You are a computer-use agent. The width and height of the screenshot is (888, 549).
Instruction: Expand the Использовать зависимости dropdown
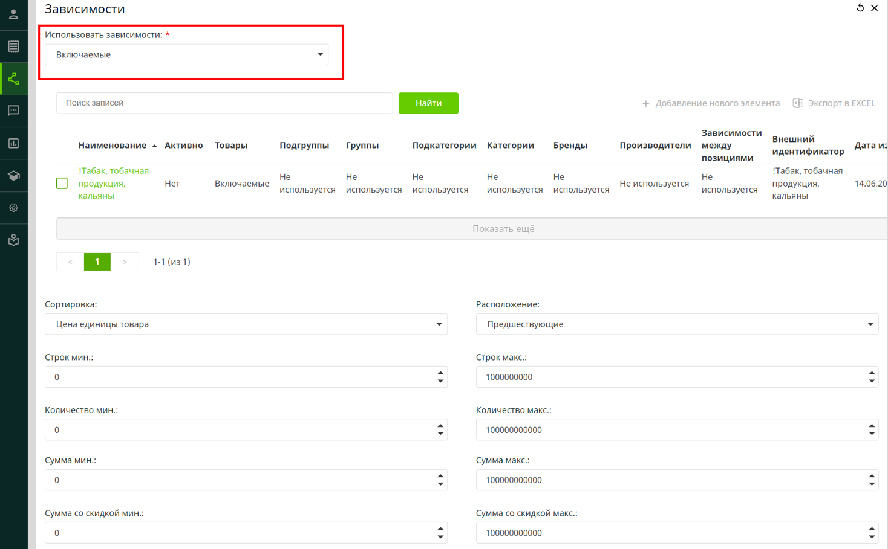tap(186, 54)
